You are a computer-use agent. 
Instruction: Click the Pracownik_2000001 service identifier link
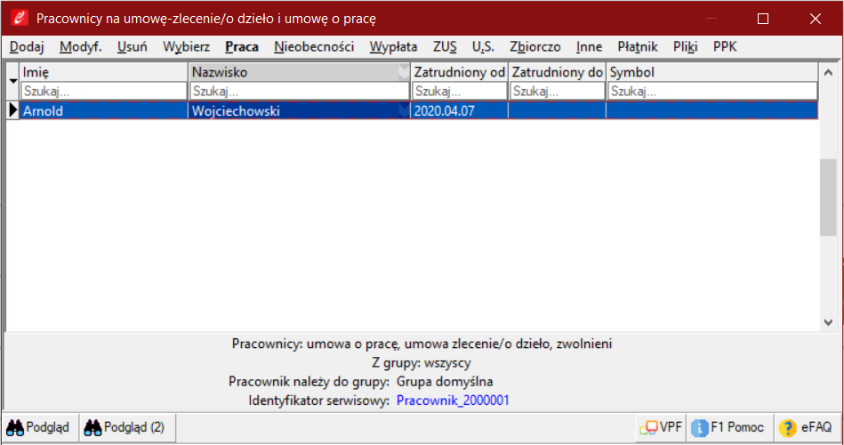[x=452, y=401]
